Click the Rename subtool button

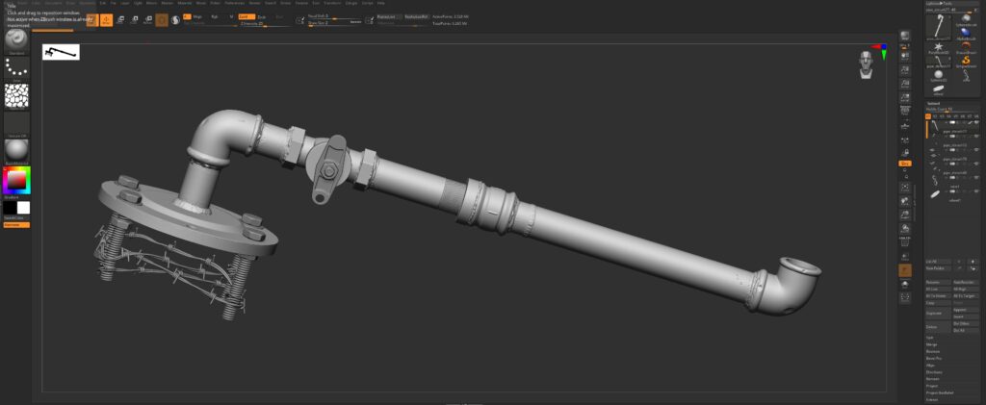(x=938, y=282)
